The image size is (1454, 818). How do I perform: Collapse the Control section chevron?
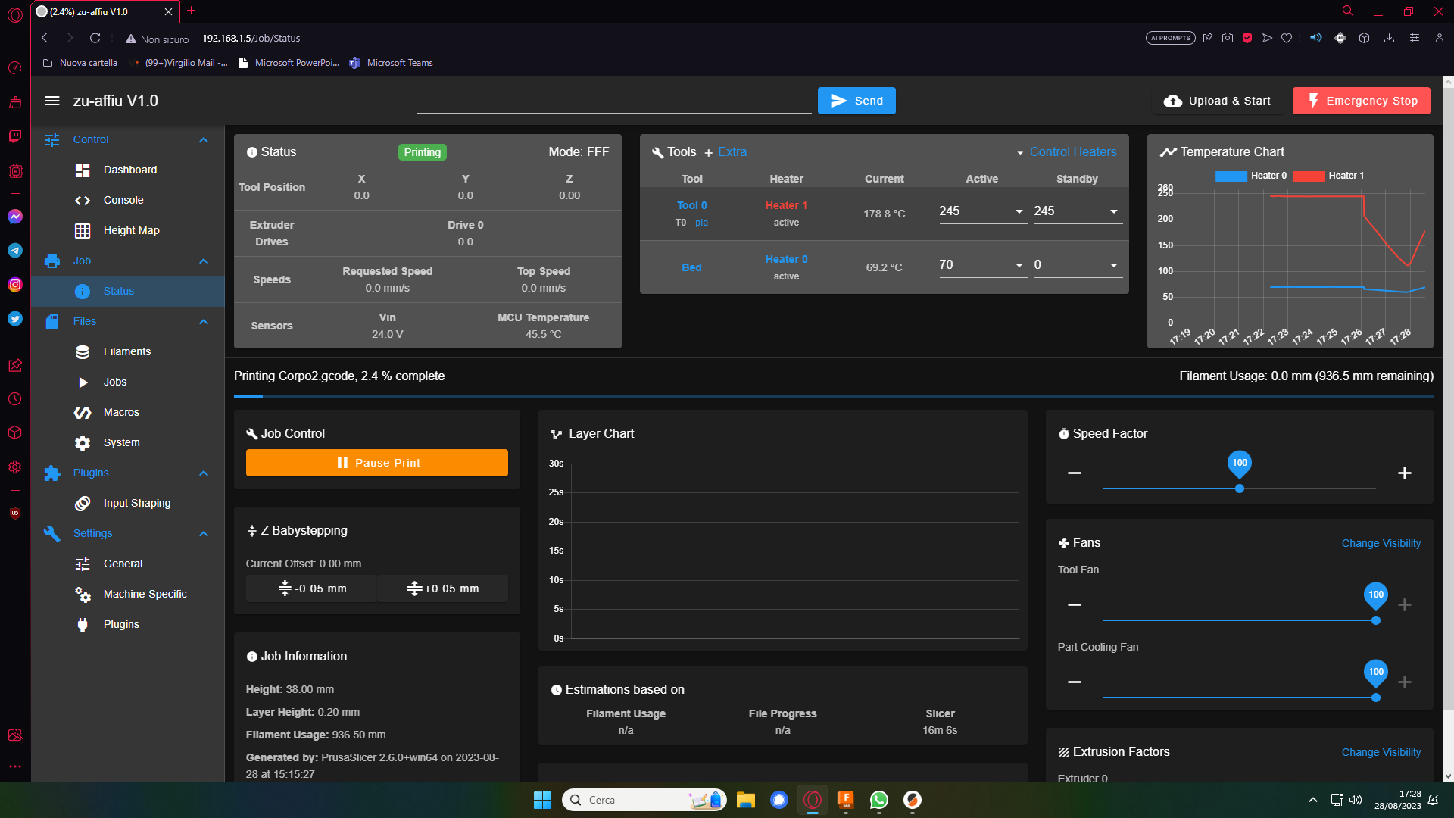coord(204,139)
